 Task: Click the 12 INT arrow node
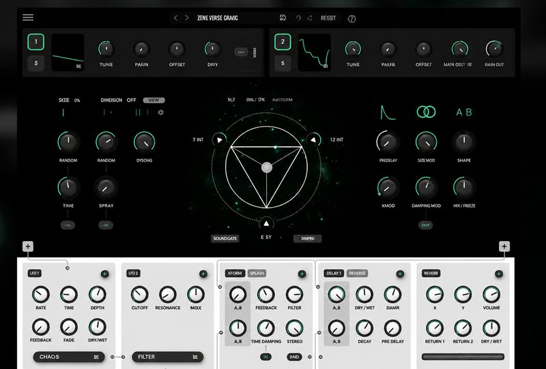(313, 140)
